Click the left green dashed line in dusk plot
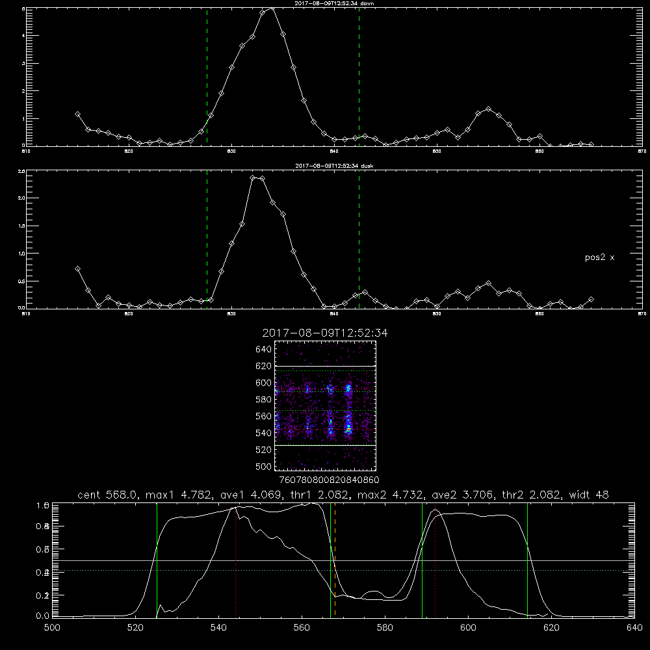Viewport: 650px width, 650px height. (207, 239)
